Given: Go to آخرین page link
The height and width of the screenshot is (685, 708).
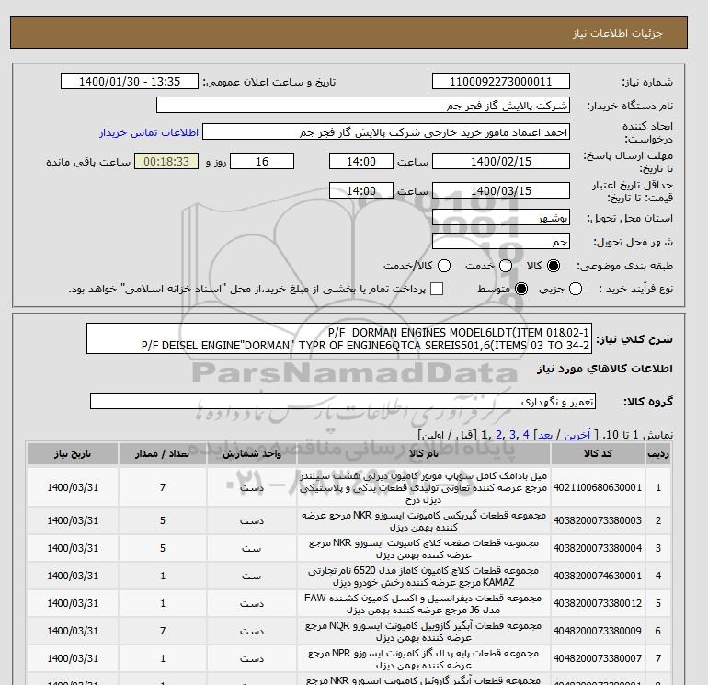Looking at the screenshot, I should tap(577, 435).
